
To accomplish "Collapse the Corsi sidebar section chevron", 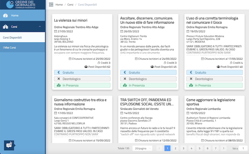I will pos(40,27).
